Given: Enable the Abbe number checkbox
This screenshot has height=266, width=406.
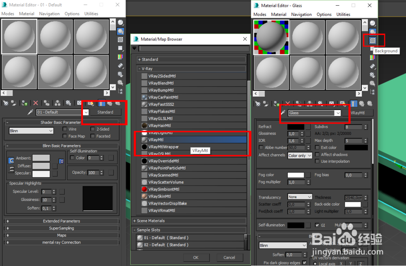Looking at the screenshot, I should (261, 147).
